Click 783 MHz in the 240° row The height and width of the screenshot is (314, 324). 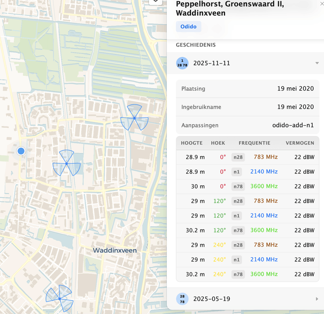pyautogui.click(x=266, y=245)
